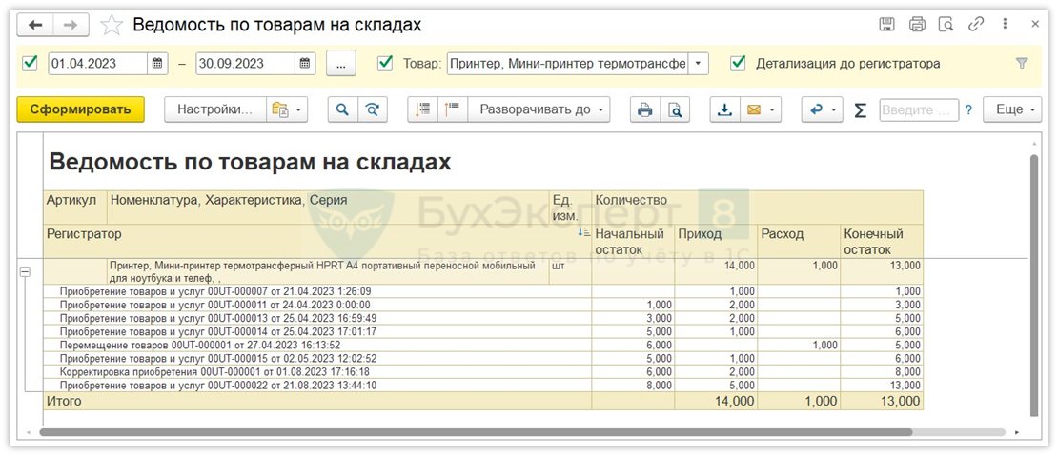
Task: Print the report using printer toolbar icon
Action: click(644, 109)
